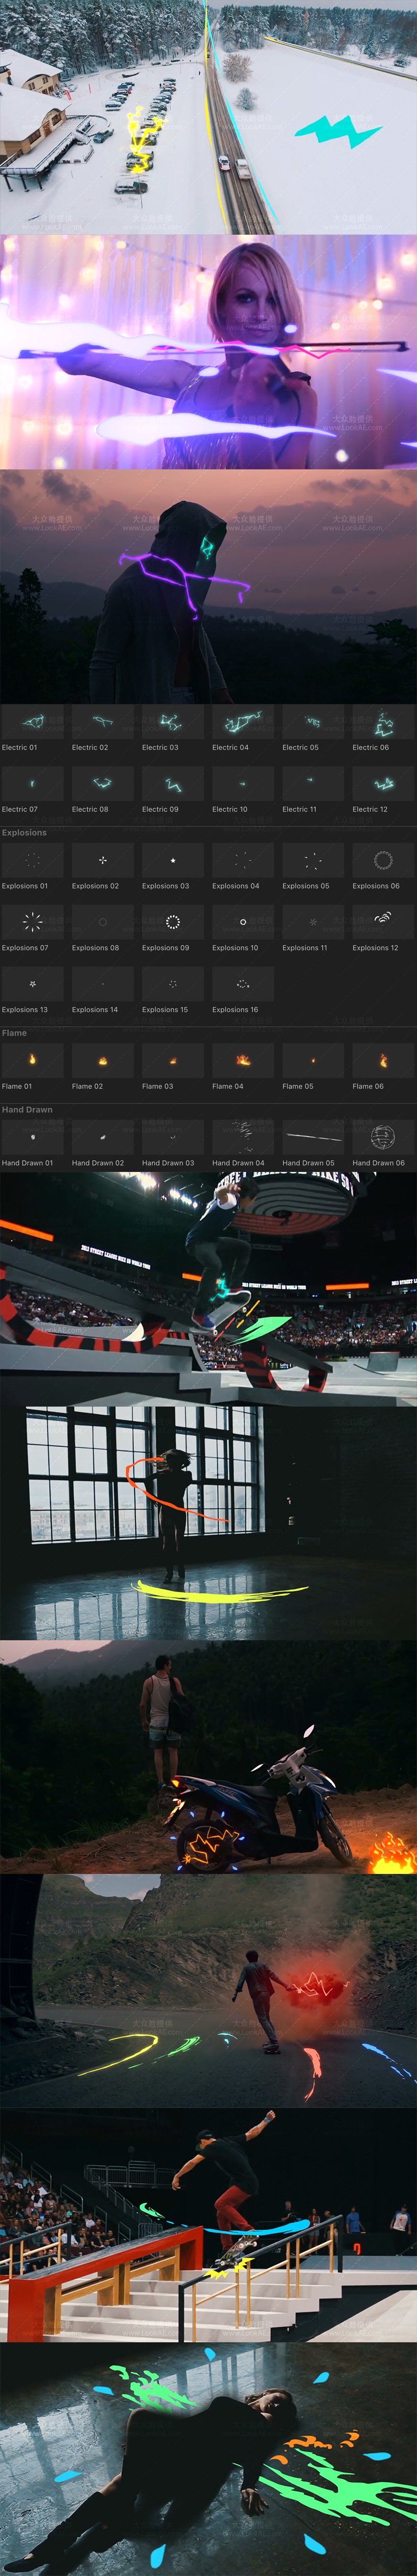Select the Electric 12 preset thumbnail
The width and height of the screenshot is (417, 2576).
[x=383, y=784]
